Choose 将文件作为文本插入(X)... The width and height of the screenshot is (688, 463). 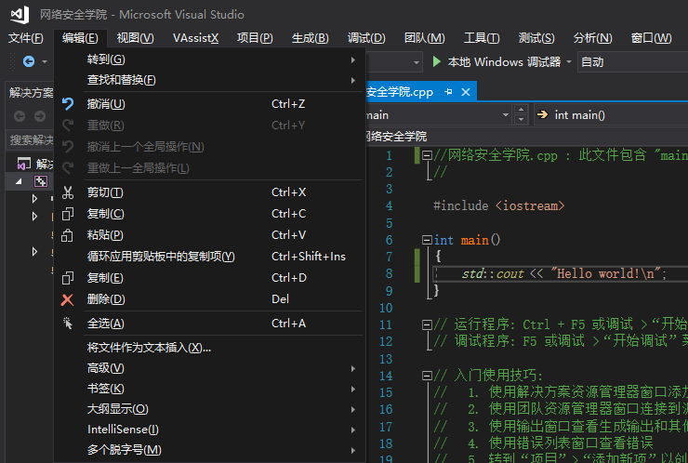[x=210, y=348]
